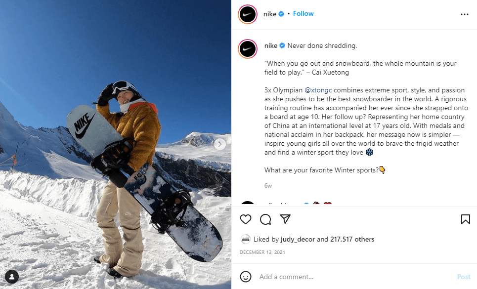Open comments via the speech bubble icon
Image resolution: width=477 pixels, height=289 pixels.
(x=265, y=219)
